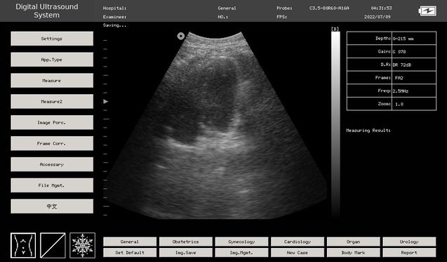
Task: Open Image Porc. options
Action: click(x=52, y=122)
